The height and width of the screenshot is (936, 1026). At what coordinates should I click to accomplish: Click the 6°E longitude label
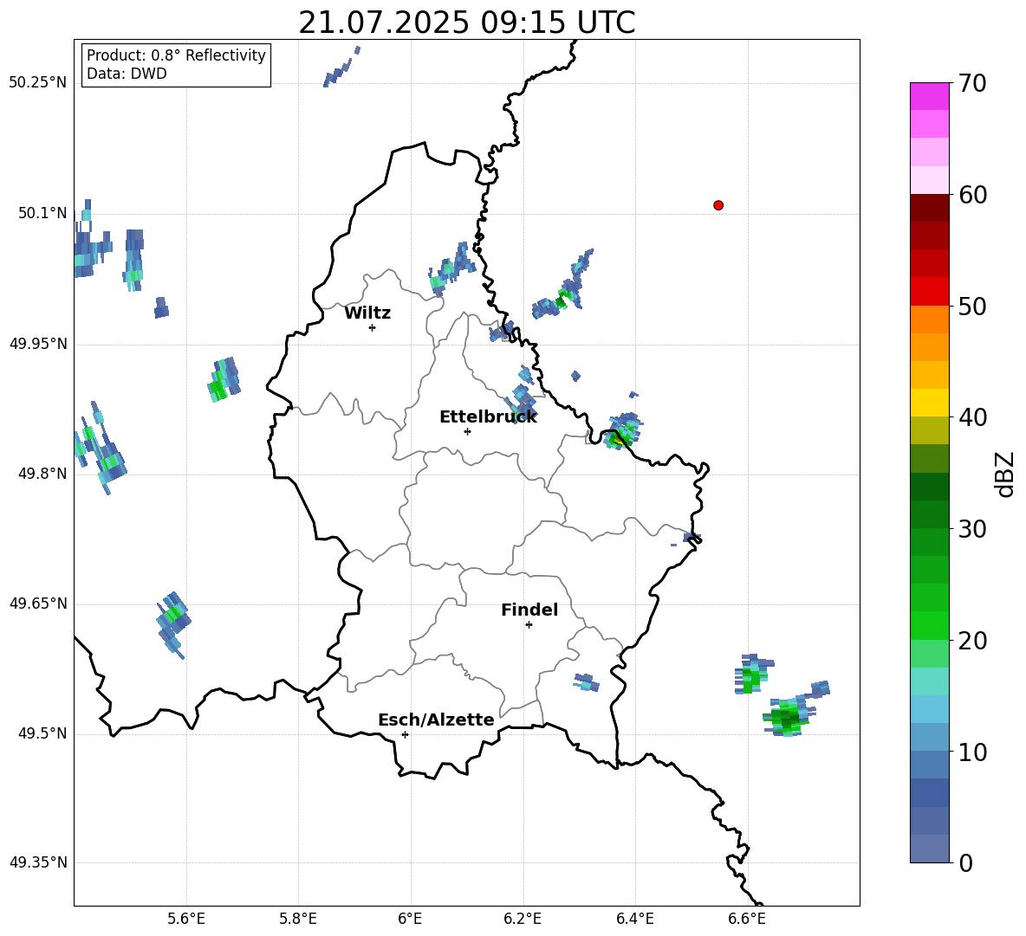(410, 919)
